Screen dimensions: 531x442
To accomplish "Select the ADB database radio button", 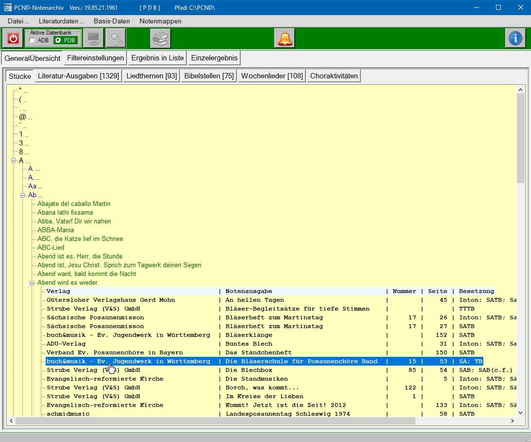I will pos(32,40).
